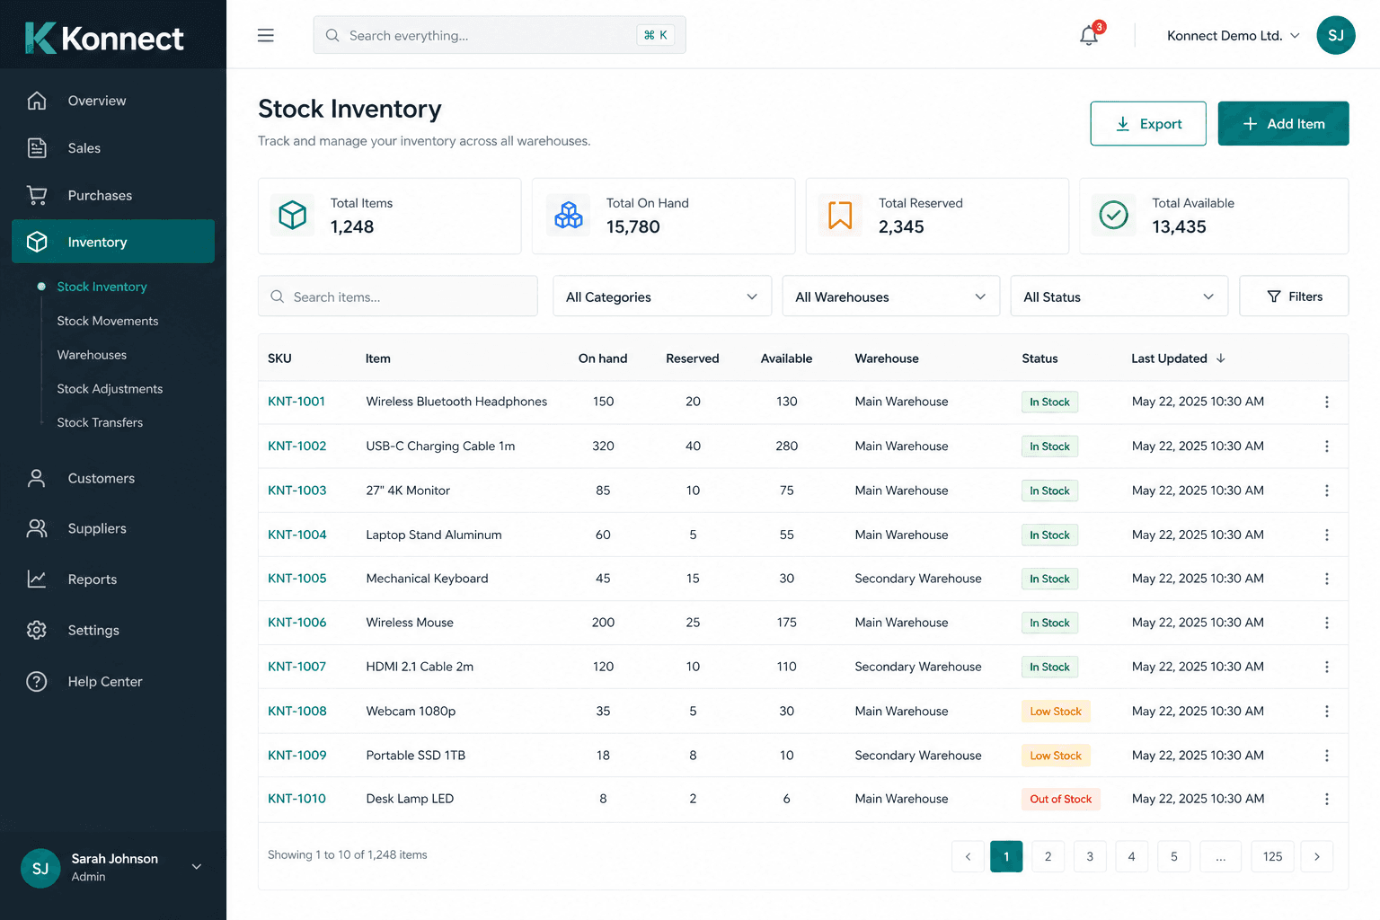Open Stock Adjustments submenu item
The width and height of the screenshot is (1380, 920).
[110, 389]
